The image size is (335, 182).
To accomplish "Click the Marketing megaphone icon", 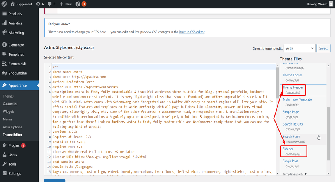I will 4,32.
